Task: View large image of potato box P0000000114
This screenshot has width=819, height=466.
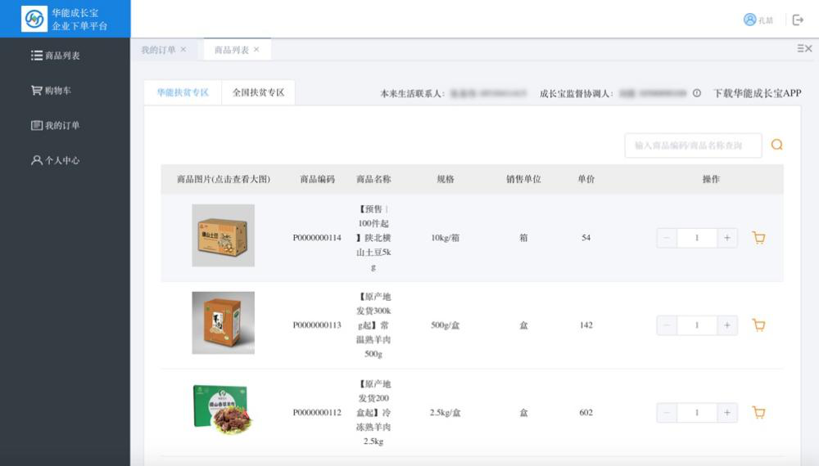Action: point(223,235)
